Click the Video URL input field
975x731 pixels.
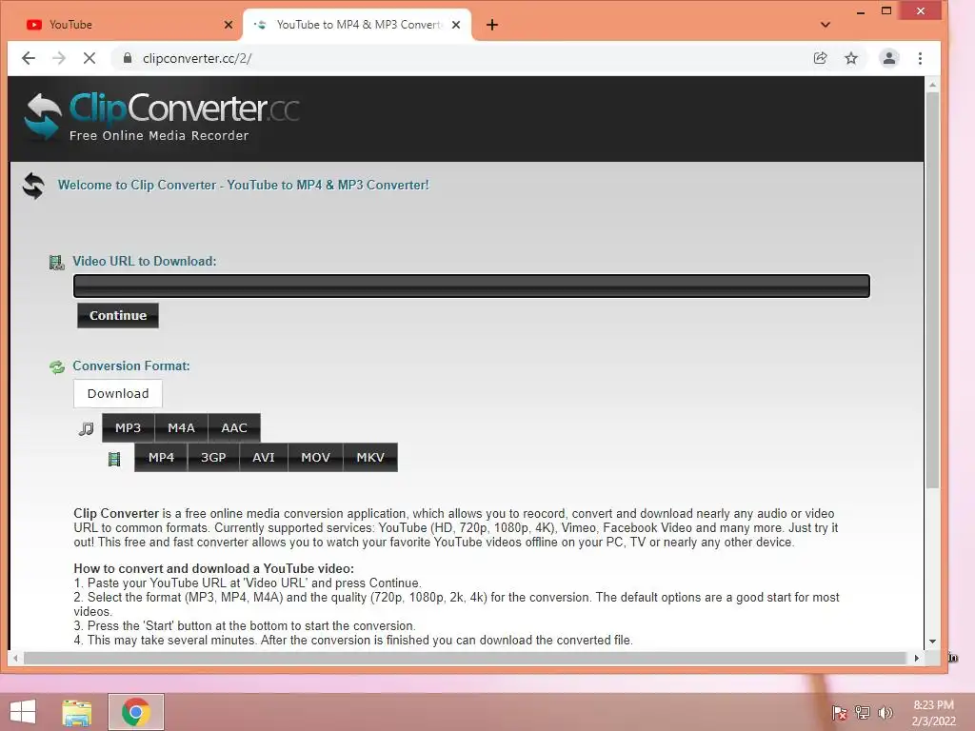[x=471, y=286]
